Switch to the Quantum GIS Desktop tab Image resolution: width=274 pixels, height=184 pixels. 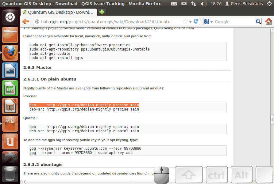tap(59, 12)
